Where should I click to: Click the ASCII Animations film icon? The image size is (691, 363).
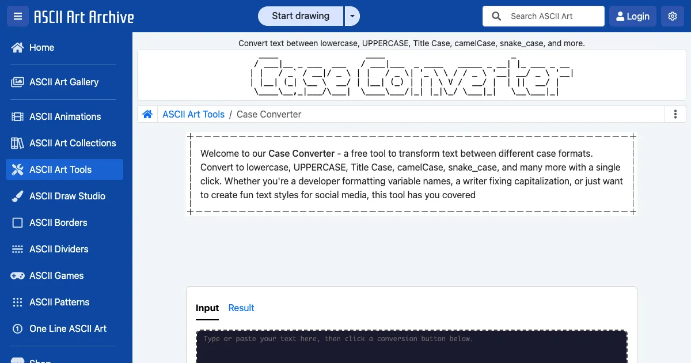coord(17,116)
